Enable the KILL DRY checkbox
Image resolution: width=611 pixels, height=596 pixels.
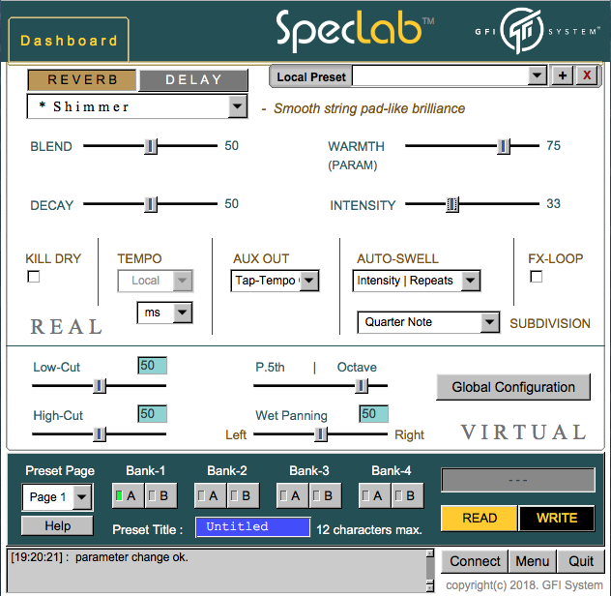(34, 277)
